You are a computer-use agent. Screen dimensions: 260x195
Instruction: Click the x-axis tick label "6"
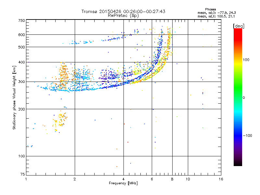(x=152, y=179)
